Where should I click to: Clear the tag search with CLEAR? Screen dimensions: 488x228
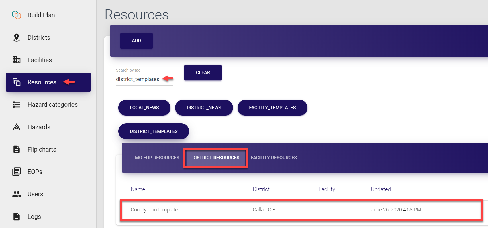pyautogui.click(x=203, y=73)
